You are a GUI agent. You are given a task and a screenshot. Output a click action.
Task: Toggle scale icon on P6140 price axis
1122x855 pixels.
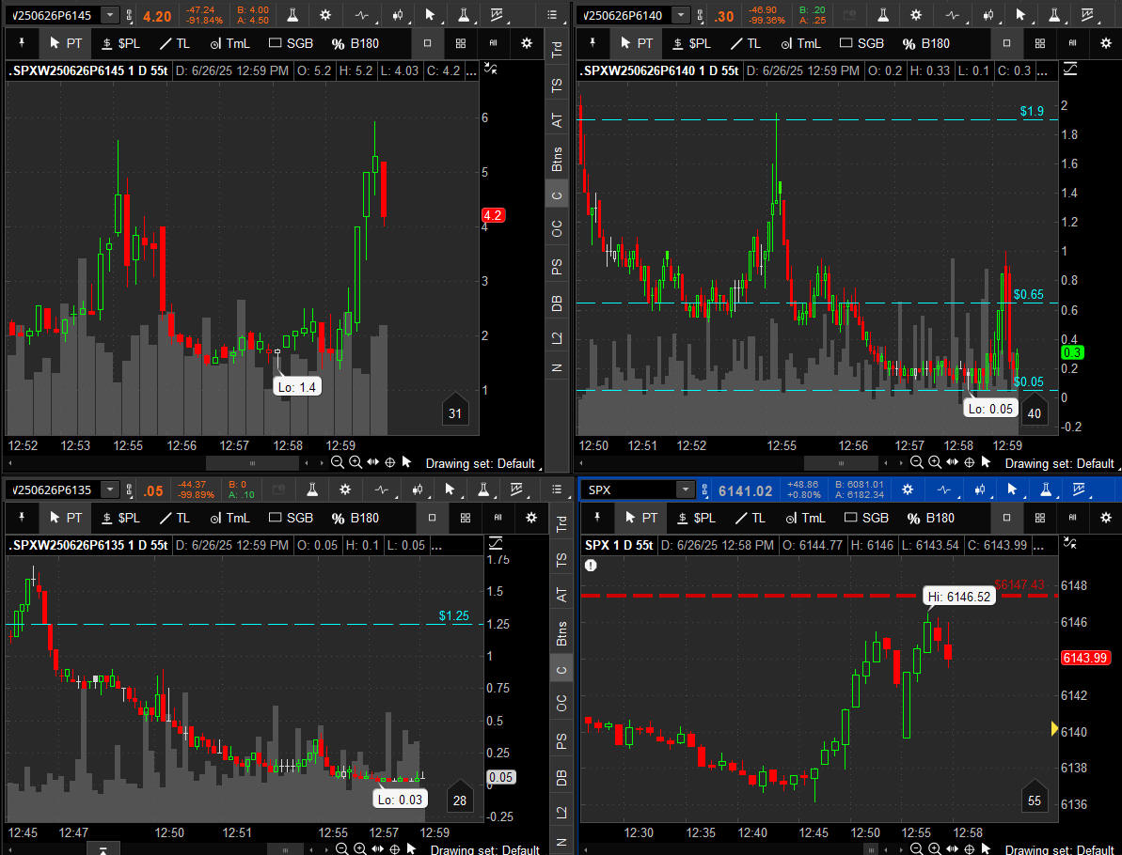click(x=1070, y=69)
